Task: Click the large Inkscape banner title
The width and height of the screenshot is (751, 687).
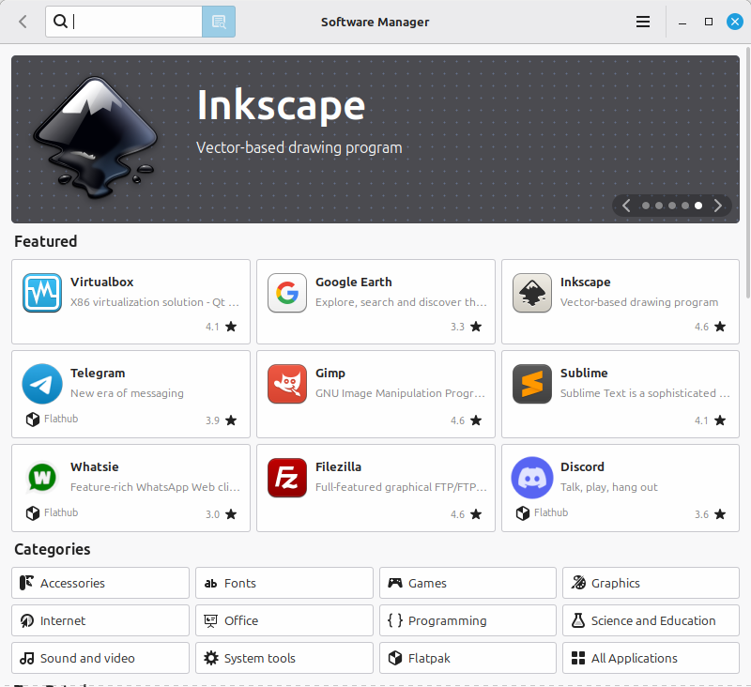Action: [281, 106]
